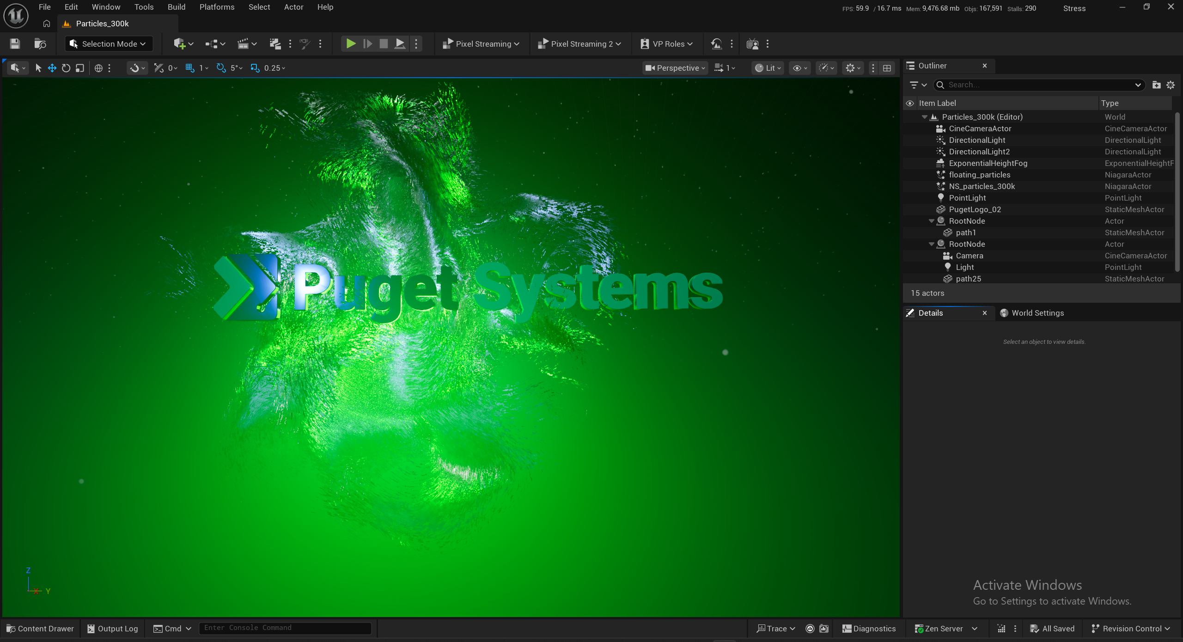Open the Build menu
Viewport: 1183px width, 642px height.
point(177,7)
